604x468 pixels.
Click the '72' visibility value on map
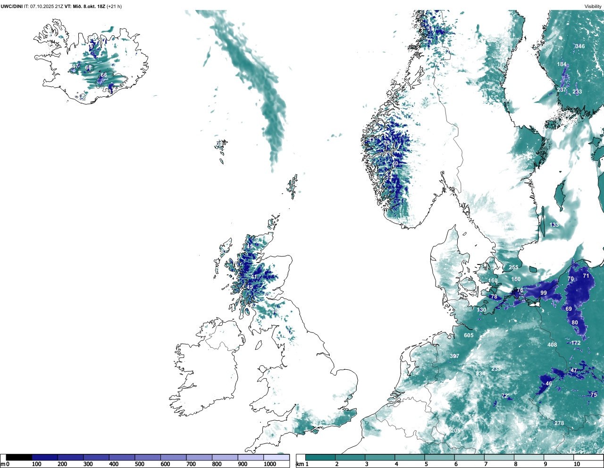click(x=504, y=396)
